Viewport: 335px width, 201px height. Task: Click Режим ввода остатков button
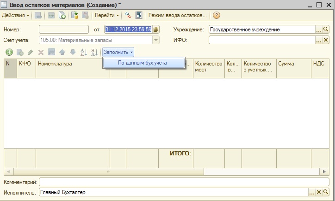[x=177, y=15]
